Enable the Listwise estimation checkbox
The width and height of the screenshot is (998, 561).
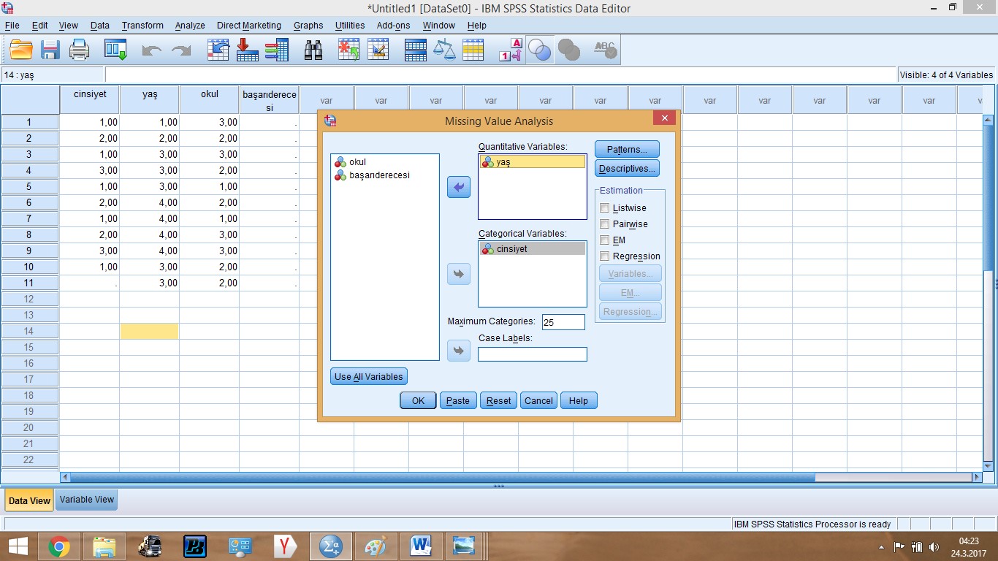(x=604, y=208)
